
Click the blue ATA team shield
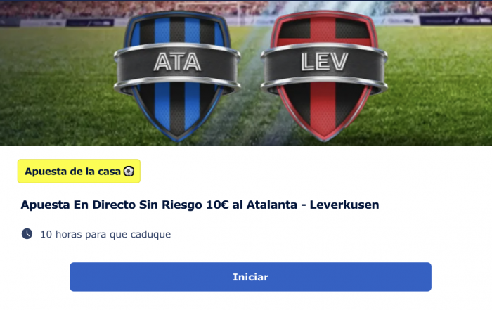[177, 77]
